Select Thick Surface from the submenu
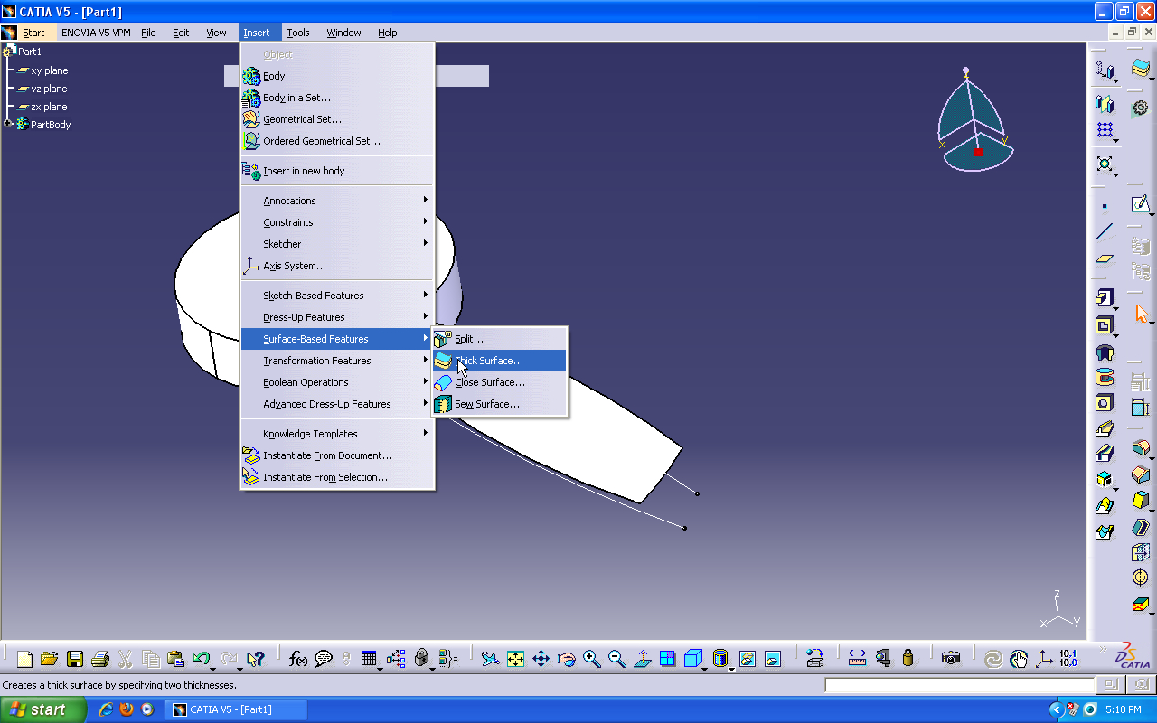This screenshot has width=1157, height=723. (500, 361)
